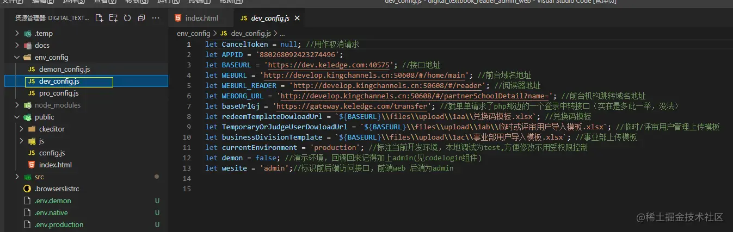Expand the src folder
The height and width of the screenshot is (232, 733).
(x=17, y=177)
